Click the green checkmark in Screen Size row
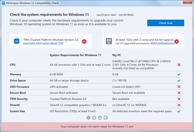 pos(179,111)
